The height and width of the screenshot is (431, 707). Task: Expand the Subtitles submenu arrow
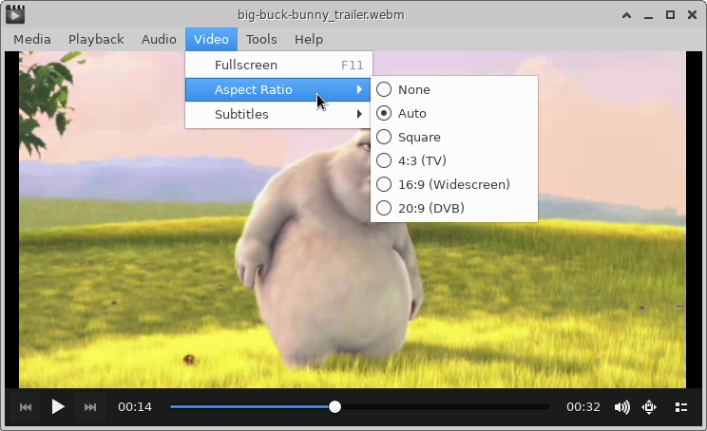pos(359,114)
